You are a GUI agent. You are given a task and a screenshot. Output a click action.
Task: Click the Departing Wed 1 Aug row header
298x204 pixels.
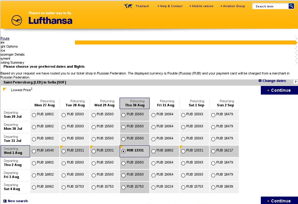15,151
